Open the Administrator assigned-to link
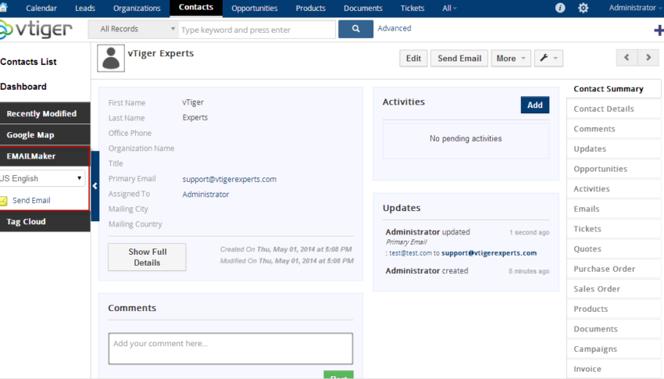Image resolution: width=664 pixels, height=379 pixels. pos(205,195)
